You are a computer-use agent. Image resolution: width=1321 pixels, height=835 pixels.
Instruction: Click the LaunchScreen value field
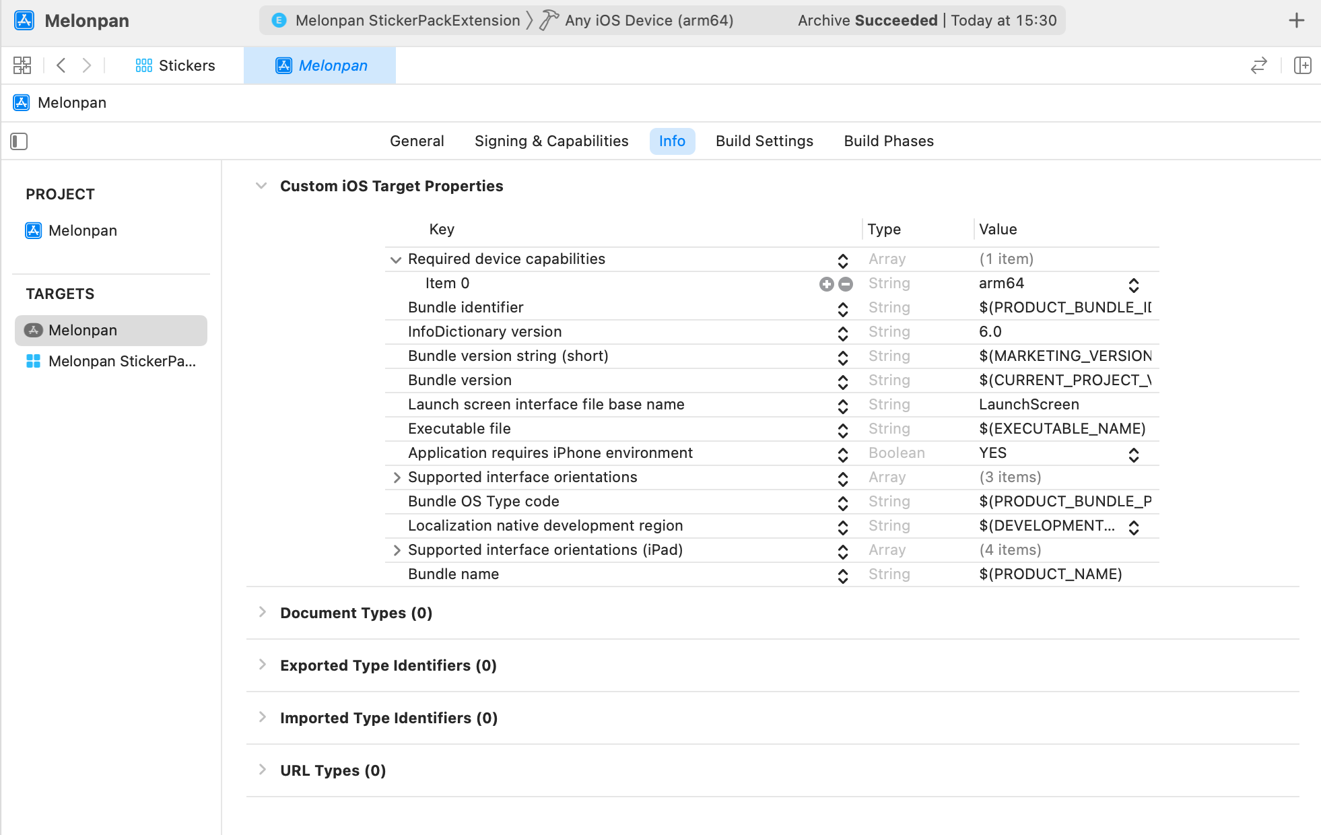1029,405
